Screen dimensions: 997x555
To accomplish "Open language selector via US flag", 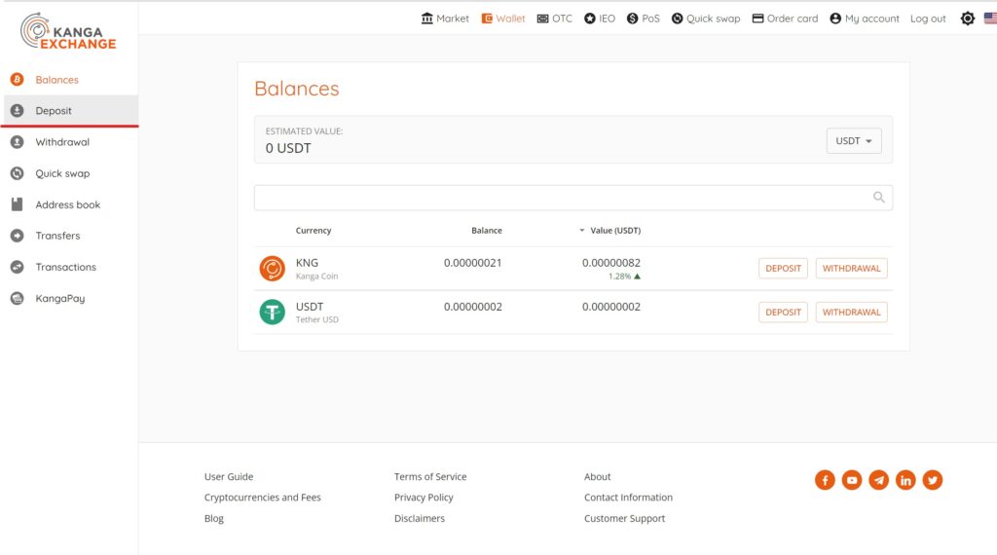I will click(x=990, y=18).
